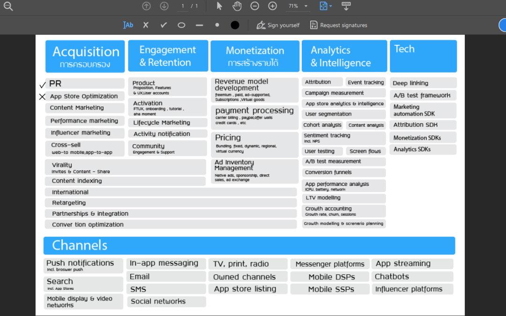Click the Tech header
This screenshot has height=316, width=506.
[423, 56]
